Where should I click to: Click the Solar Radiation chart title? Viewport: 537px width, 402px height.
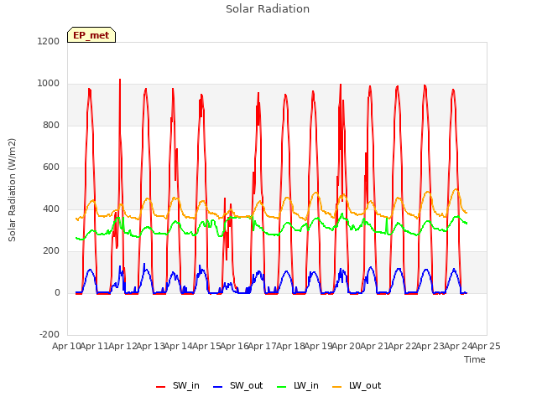268,9
